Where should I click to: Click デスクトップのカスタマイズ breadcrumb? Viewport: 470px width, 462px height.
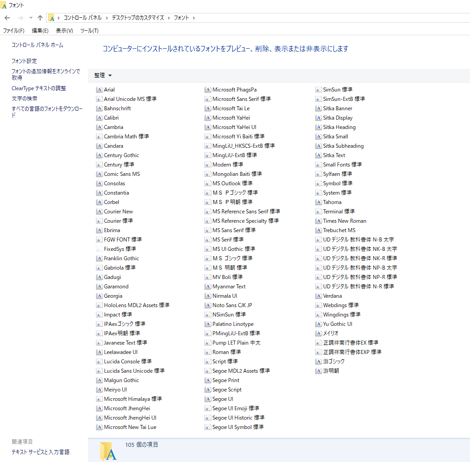138,18
